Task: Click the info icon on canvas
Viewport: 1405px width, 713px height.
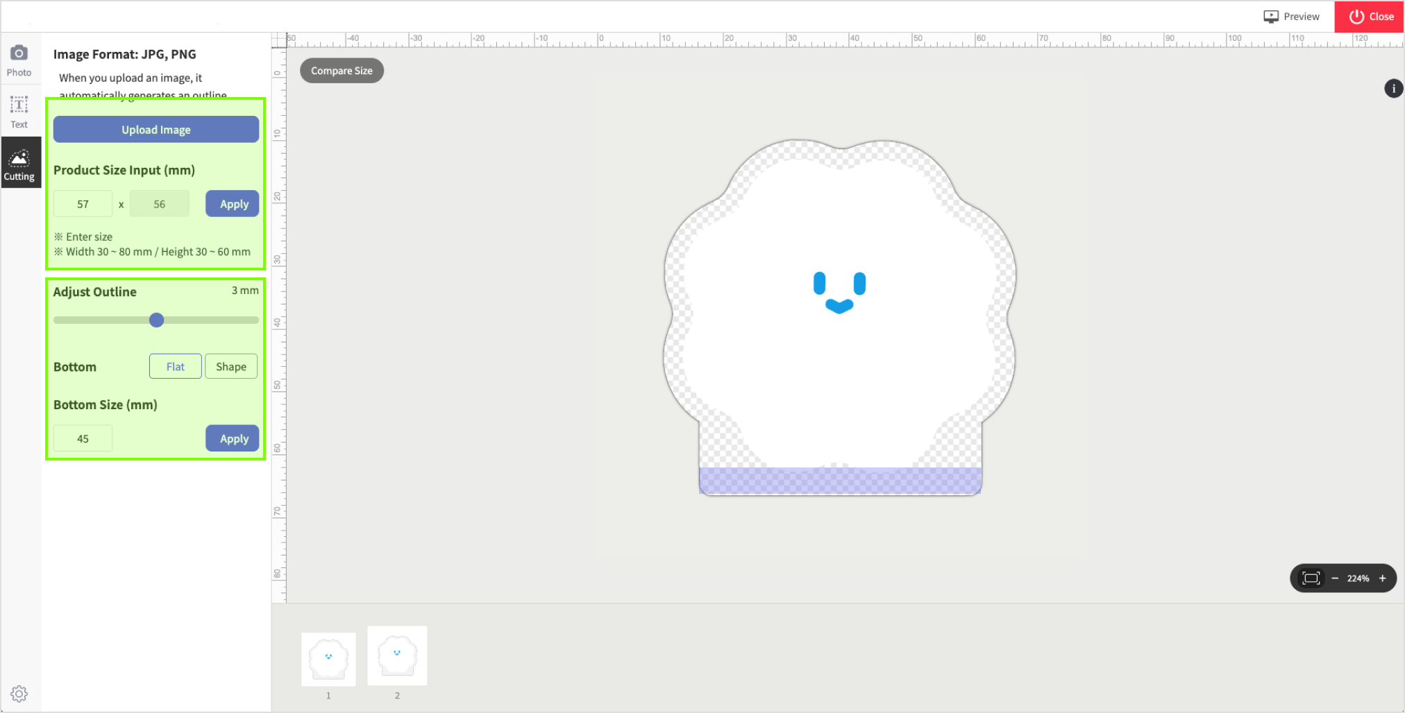Action: click(1393, 89)
